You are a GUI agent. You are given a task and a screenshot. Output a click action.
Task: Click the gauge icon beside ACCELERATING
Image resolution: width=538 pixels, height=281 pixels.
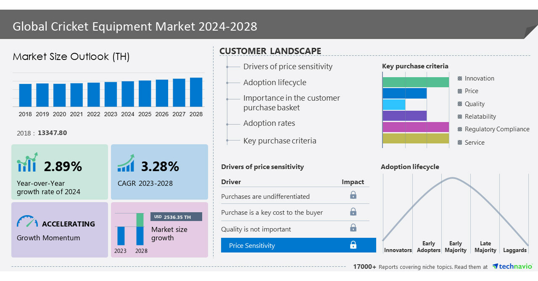pos(26,221)
